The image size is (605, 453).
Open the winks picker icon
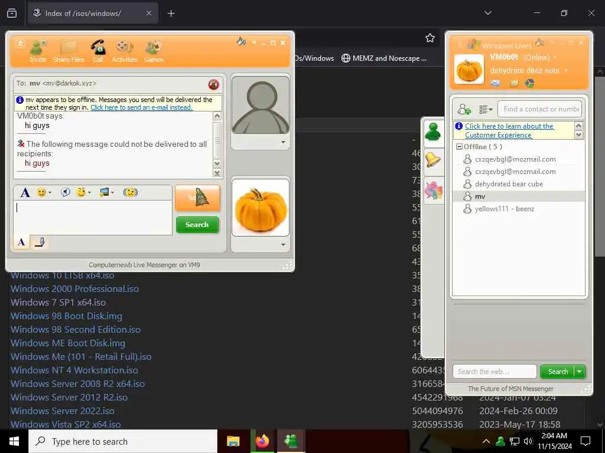[x=83, y=192]
